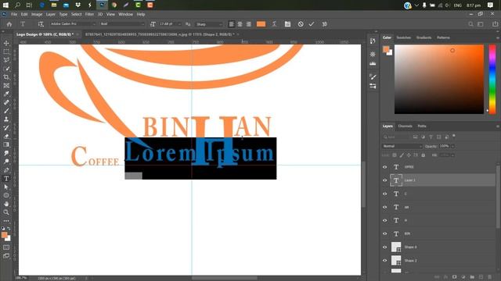The image size is (501, 281).
Task: Open the Color panel options menu
Action: pos(498,37)
